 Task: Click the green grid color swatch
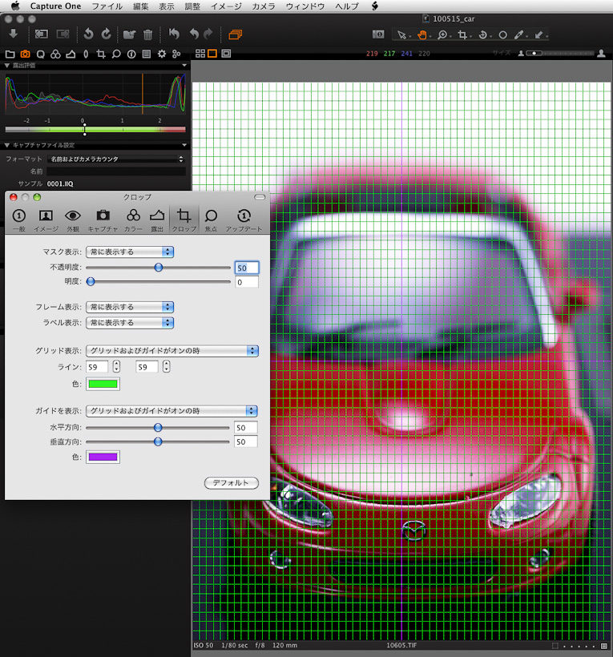(x=103, y=384)
